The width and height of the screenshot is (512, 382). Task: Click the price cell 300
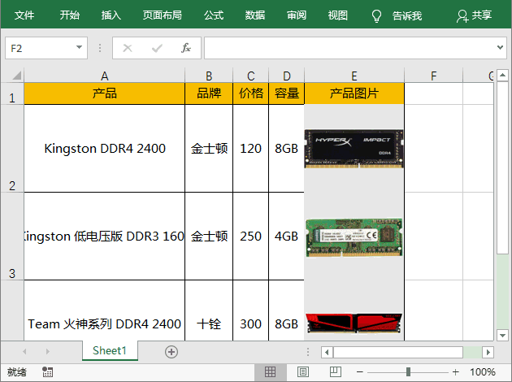(x=251, y=310)
